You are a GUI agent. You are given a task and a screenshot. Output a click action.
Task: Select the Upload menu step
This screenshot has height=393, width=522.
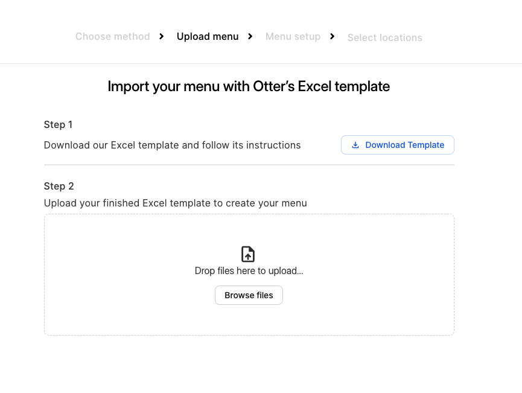208,36
